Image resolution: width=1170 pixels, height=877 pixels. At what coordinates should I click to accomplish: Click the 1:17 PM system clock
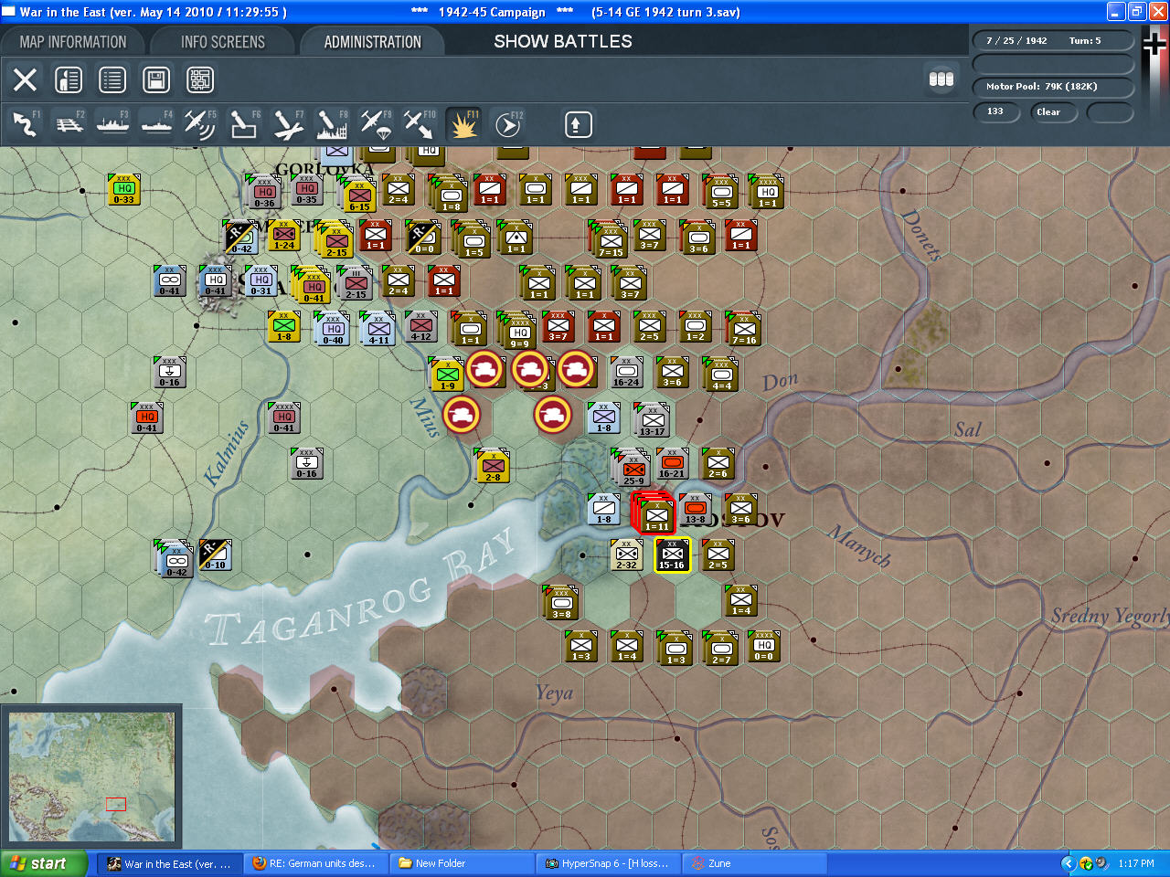point(1136,863)
